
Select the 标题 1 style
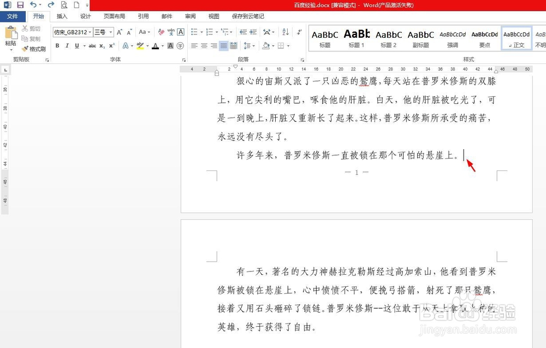(x=357, y=38)
